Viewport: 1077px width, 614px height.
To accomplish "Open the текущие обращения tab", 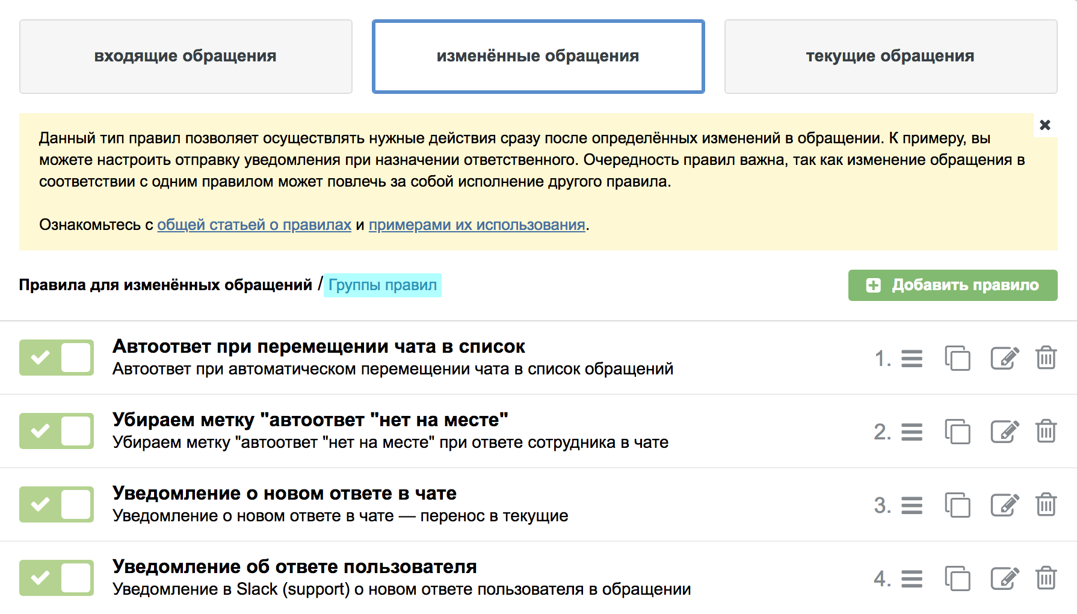I will [x=890, y=57].
